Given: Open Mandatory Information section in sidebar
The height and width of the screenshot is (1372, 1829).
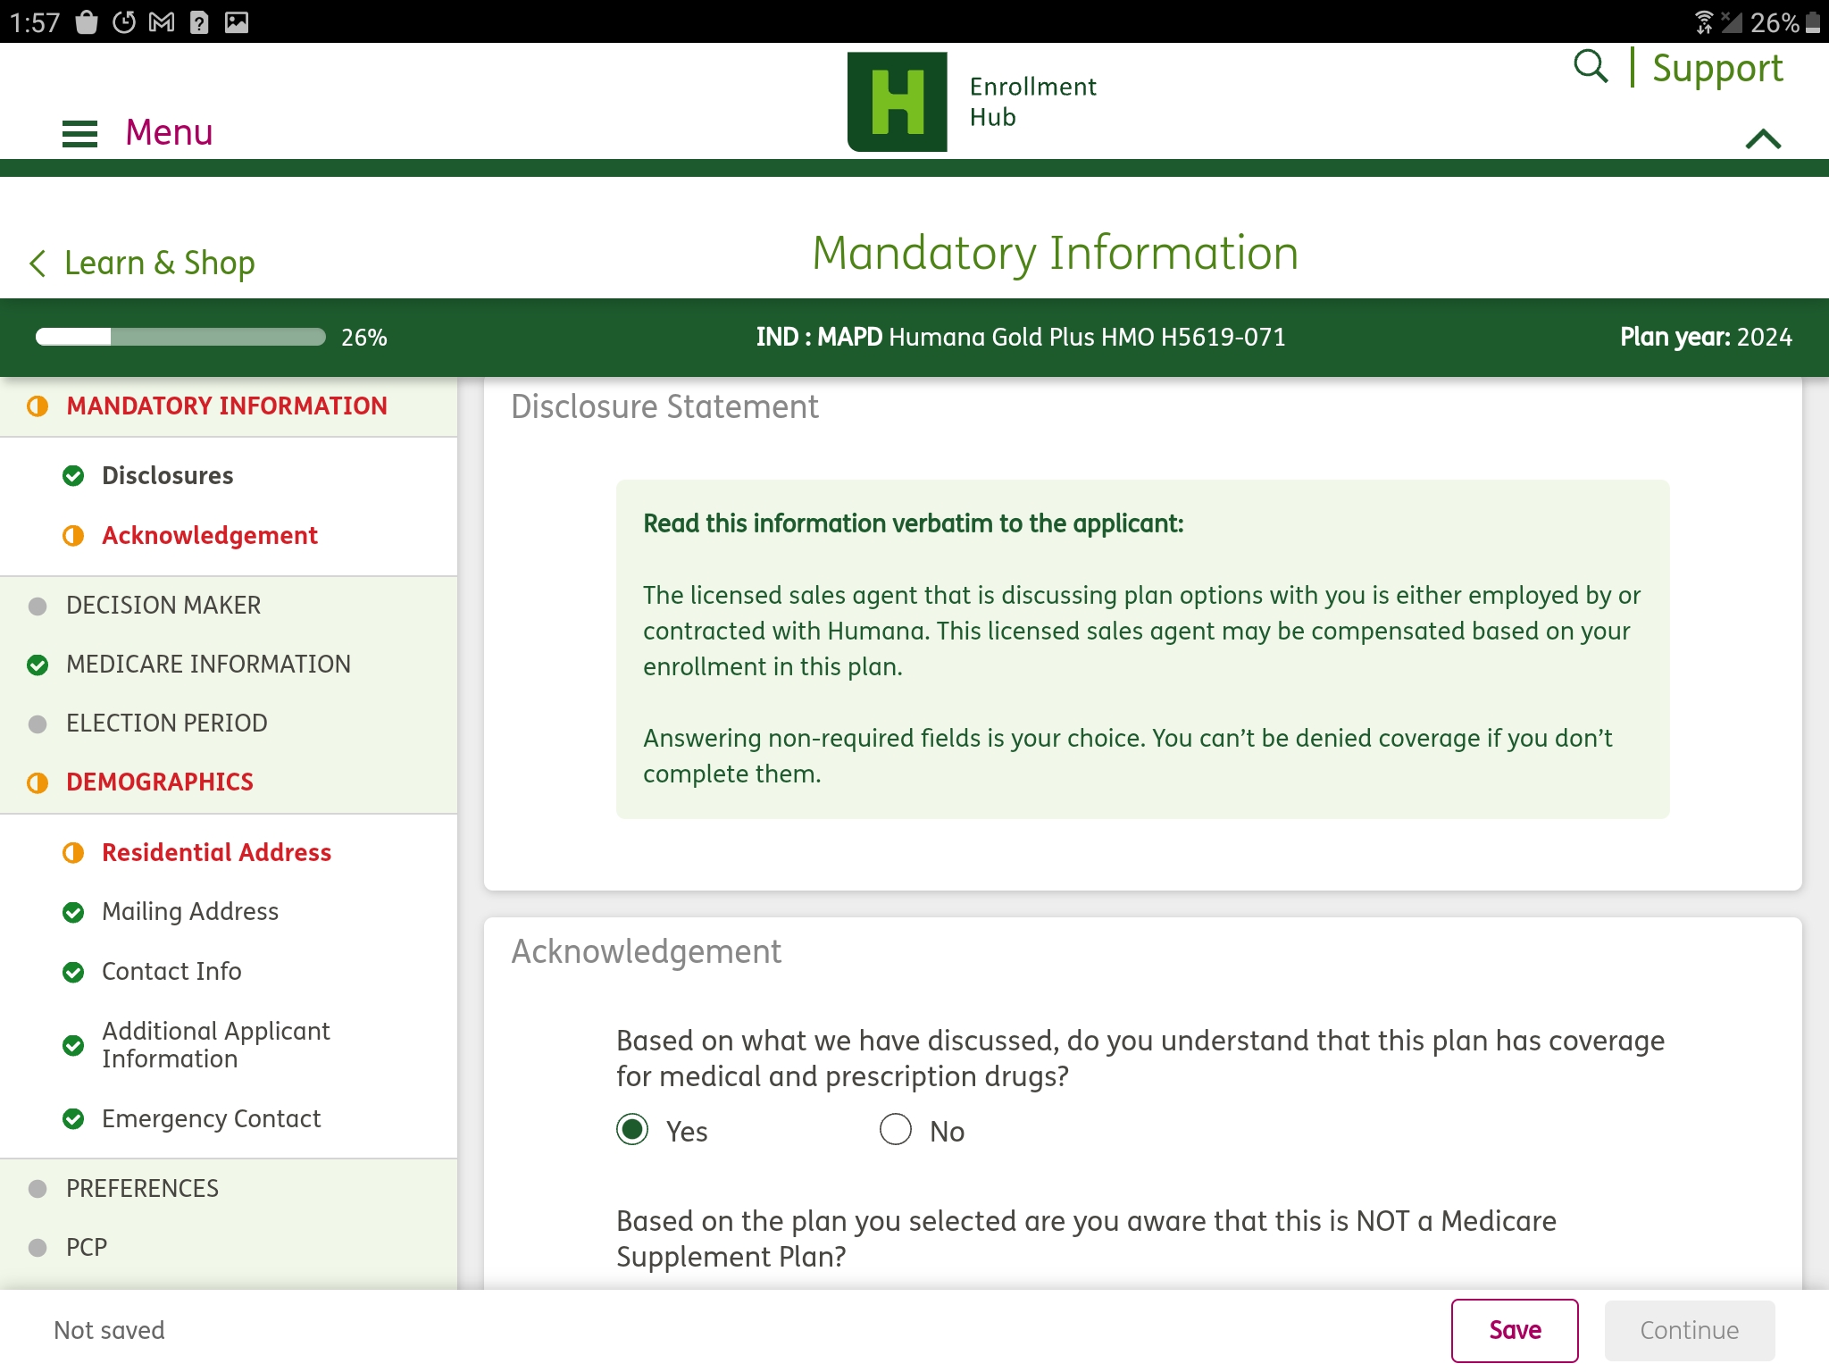Looking at the screenshot, I should click(227, 406).
